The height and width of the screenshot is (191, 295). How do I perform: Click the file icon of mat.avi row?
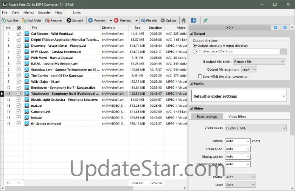(x=27, y=106)
